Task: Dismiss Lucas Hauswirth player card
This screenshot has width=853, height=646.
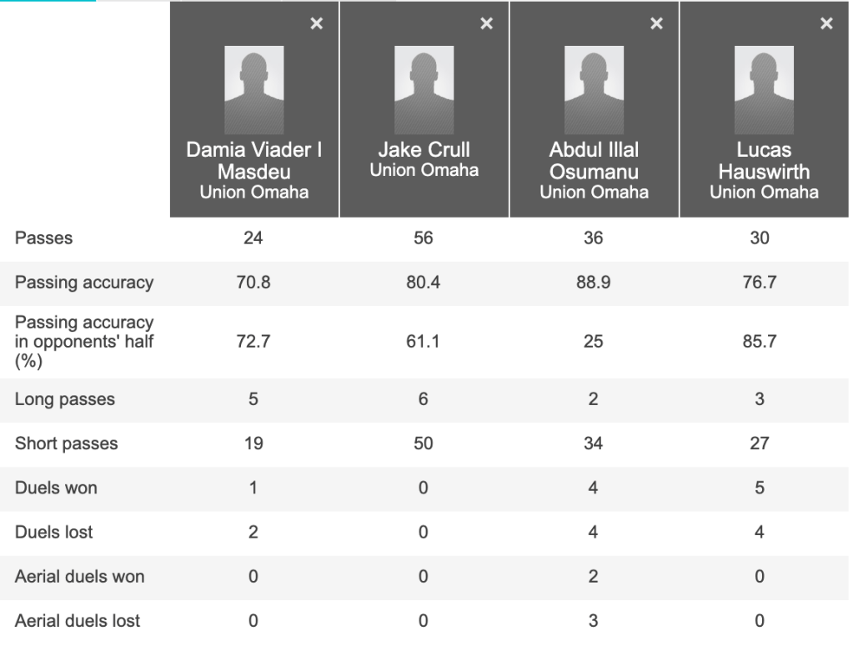Action: click(826, 24)
